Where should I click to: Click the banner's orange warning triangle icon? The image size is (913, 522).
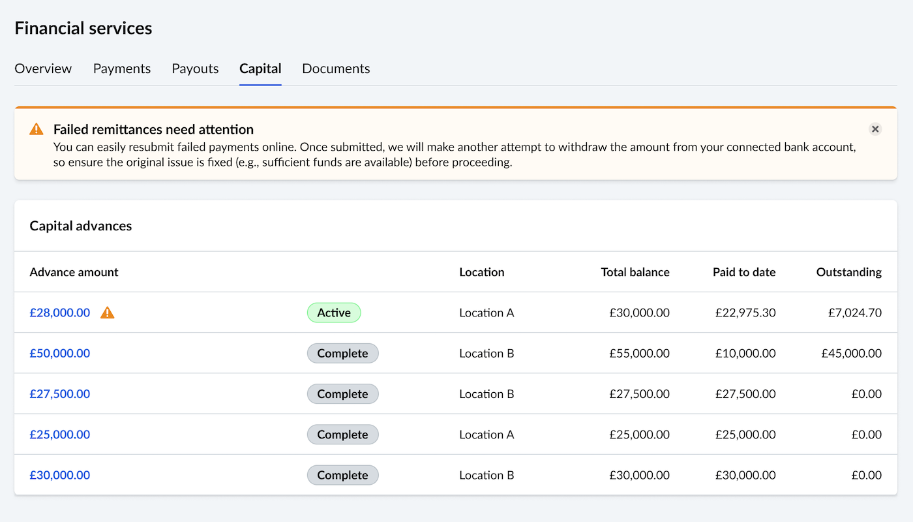(x=37, y=129)
